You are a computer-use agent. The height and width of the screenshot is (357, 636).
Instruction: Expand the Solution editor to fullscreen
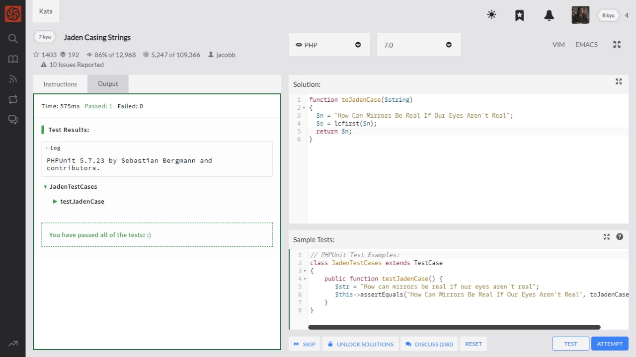[619, 82]
